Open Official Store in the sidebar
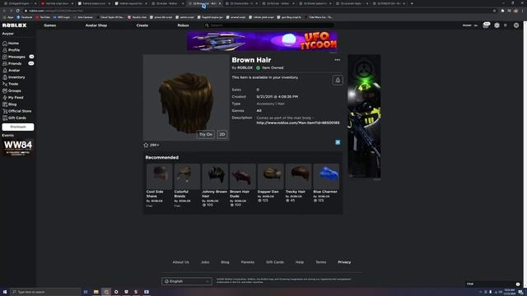This screenshot has width=527, height=296. pos(17,111)
